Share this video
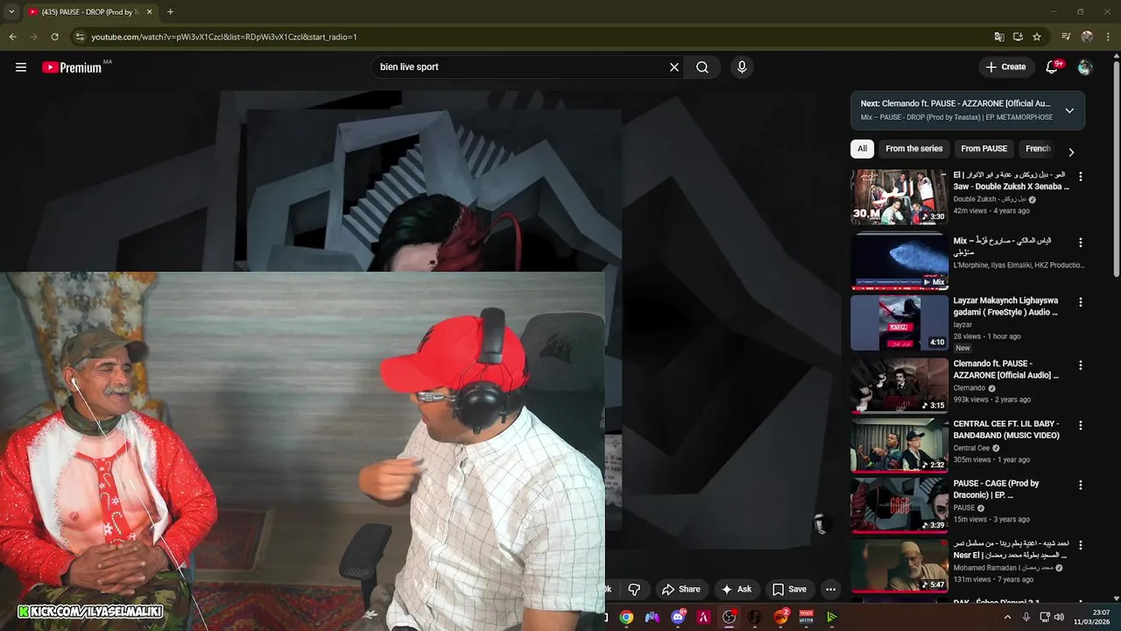The height and width of the screenshot is (631, 1121). (x=680, y=589)
